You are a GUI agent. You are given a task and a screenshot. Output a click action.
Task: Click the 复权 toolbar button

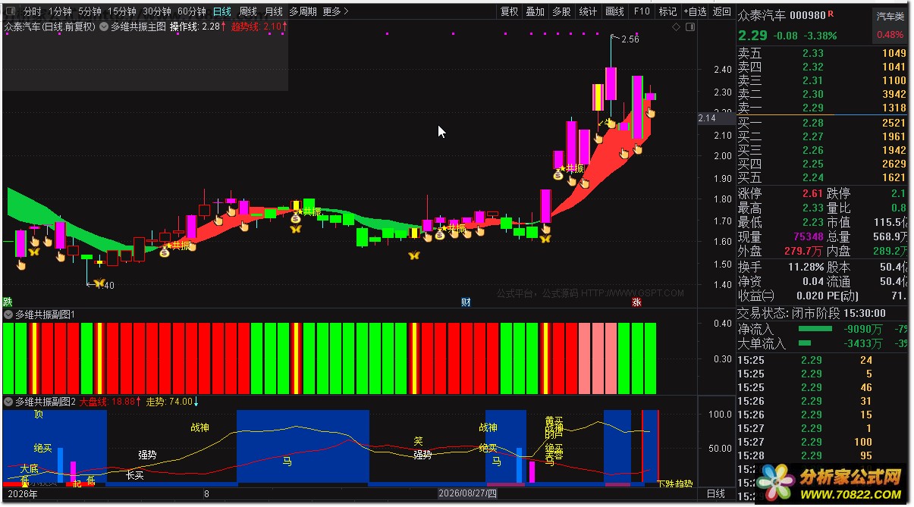pos(509,11)
